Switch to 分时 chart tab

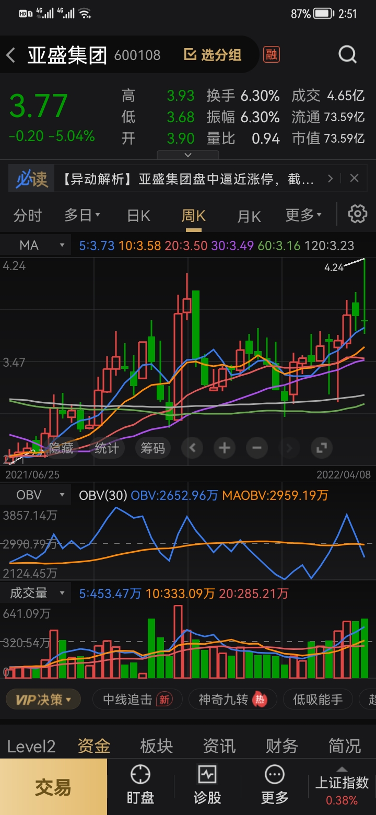tap(28, 215)
